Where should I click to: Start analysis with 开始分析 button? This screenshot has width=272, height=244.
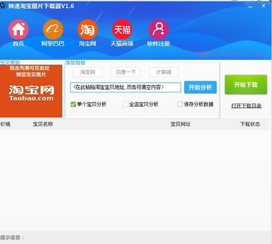200,87
